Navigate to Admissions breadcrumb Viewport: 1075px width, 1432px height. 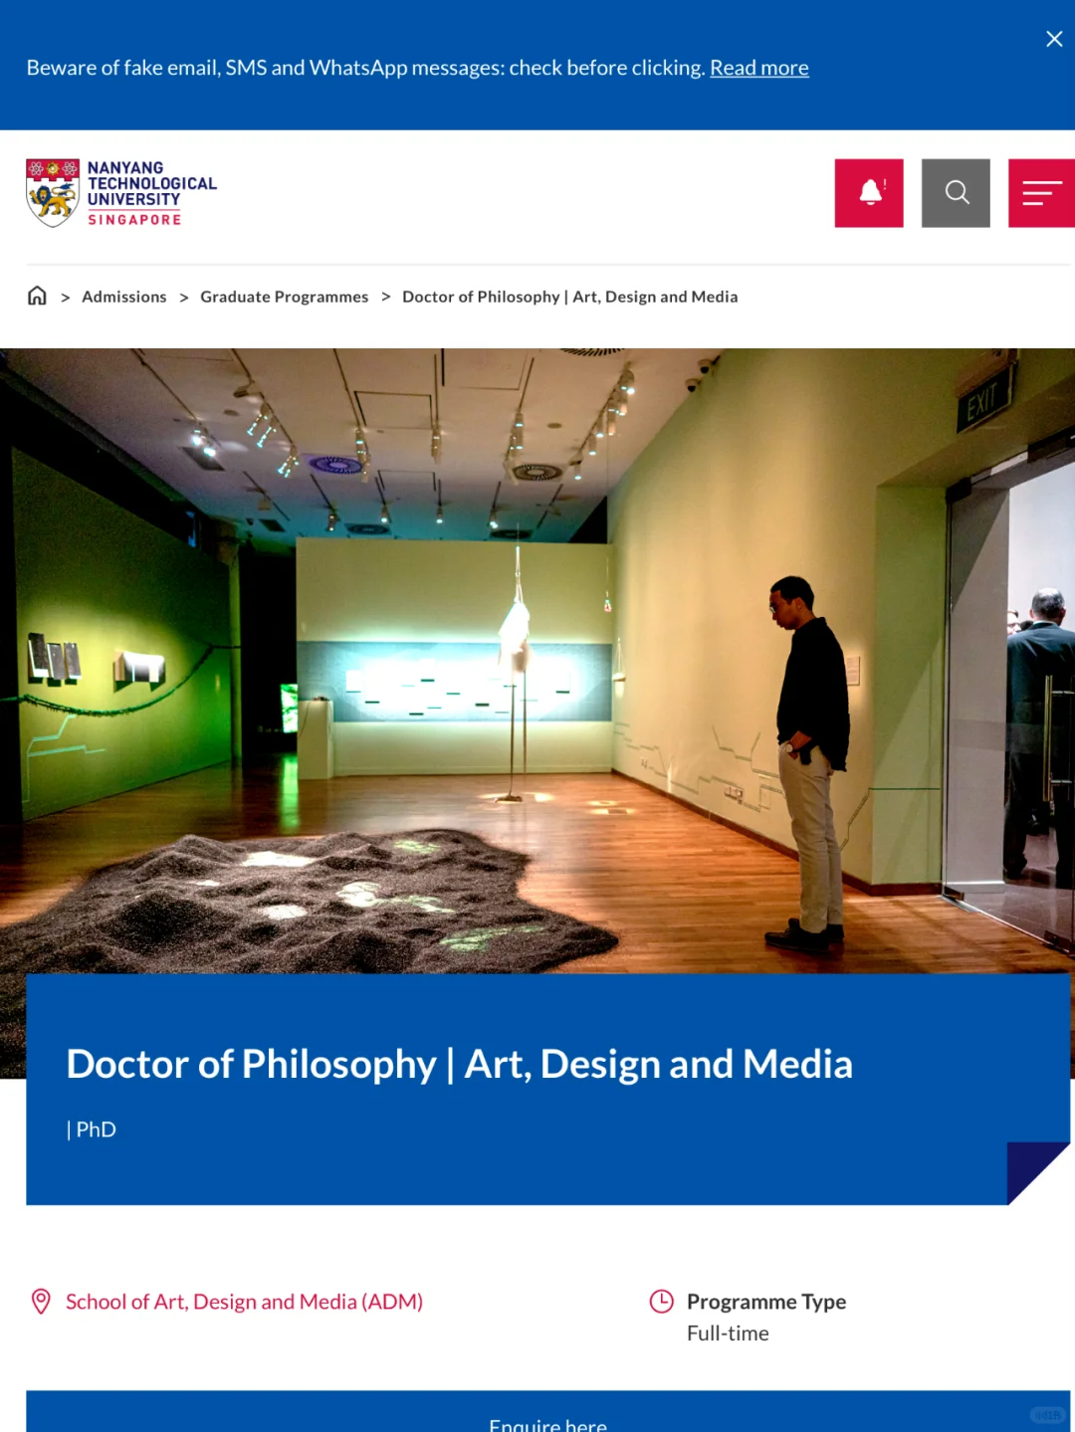point(124,297)
